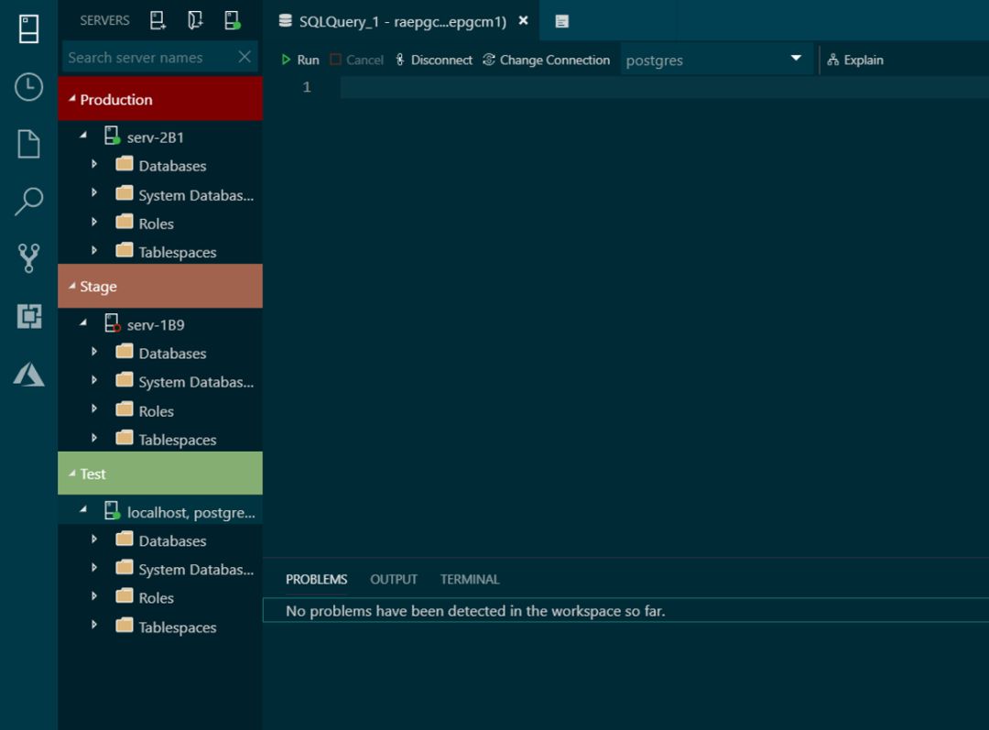Toggle showing active connections only
Viewport: 989px width, 730px height.
(231, 20)
